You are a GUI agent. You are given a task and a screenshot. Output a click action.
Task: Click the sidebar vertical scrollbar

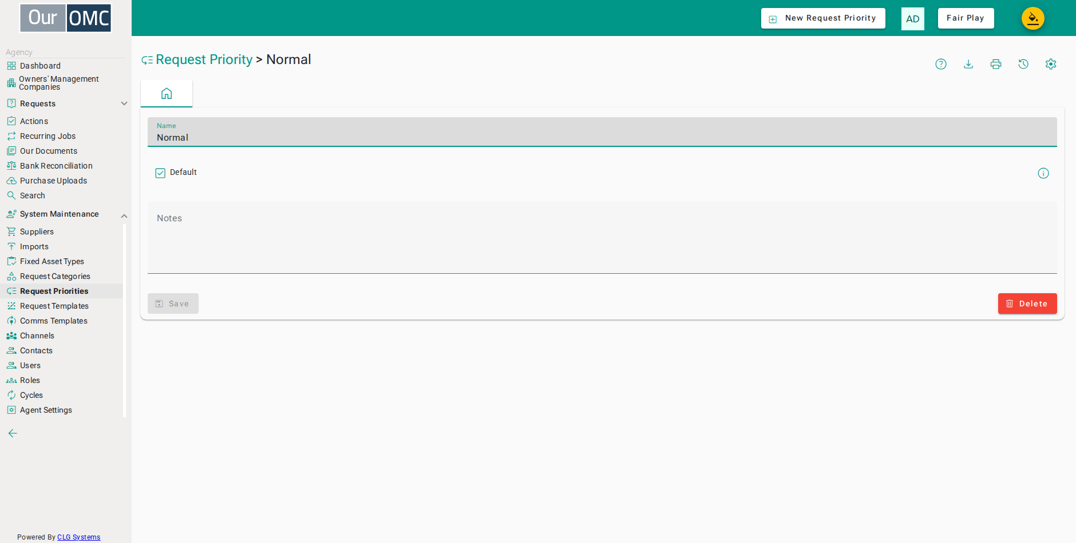click(124, 320)
